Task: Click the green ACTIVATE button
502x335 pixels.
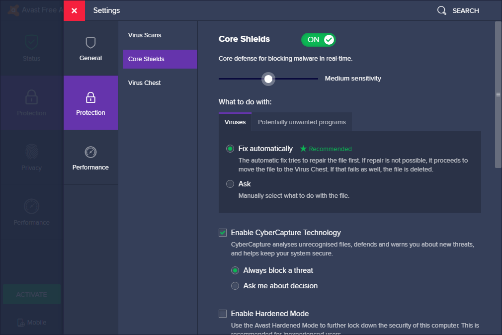Action: point(32,294)
